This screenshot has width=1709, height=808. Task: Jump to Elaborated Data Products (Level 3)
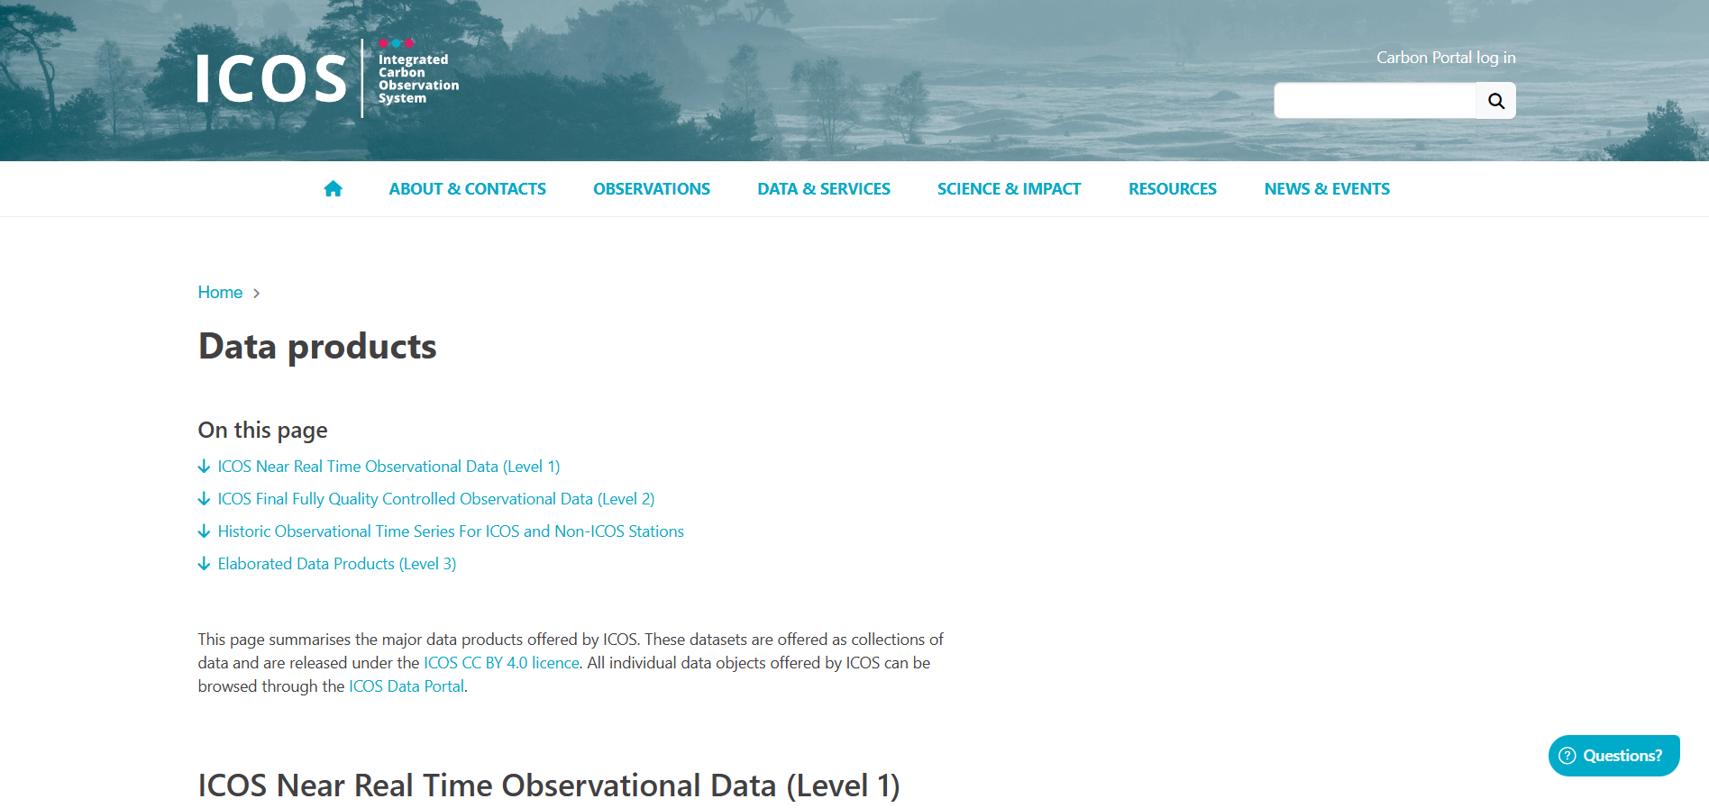pos(337,564)
